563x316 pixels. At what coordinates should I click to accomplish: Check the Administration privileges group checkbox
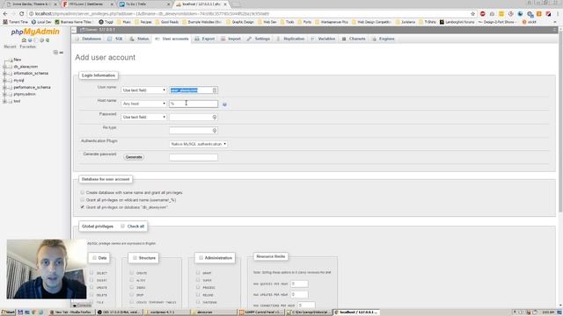201,257
